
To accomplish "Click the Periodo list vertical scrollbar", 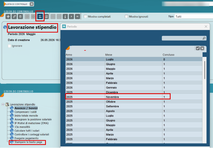I will 205,70.
